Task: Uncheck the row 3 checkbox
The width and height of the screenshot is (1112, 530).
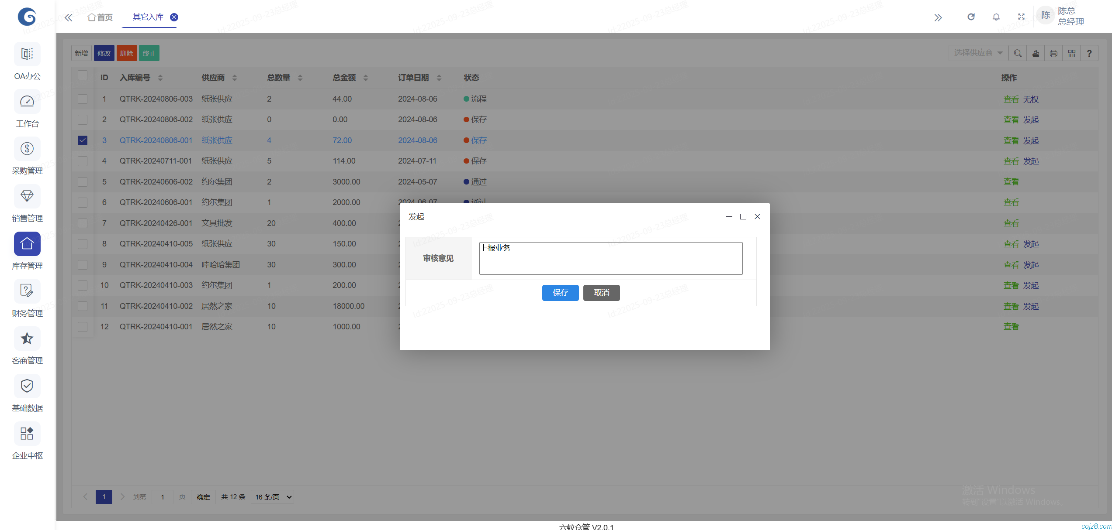Action: [83, 140]
